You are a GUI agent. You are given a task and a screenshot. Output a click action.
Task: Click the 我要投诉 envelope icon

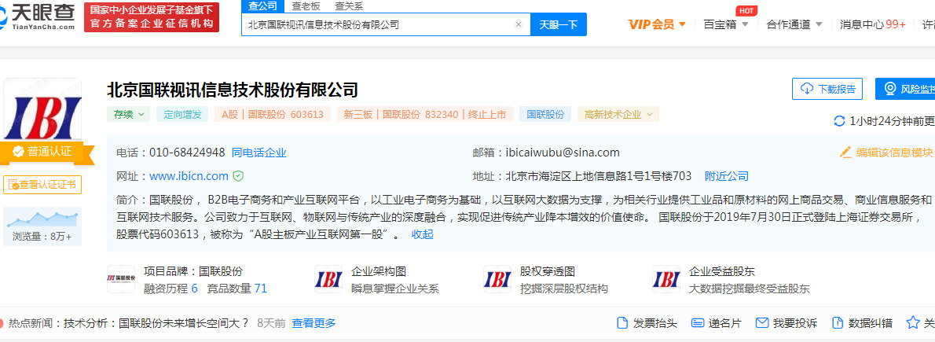click(761, 323)
